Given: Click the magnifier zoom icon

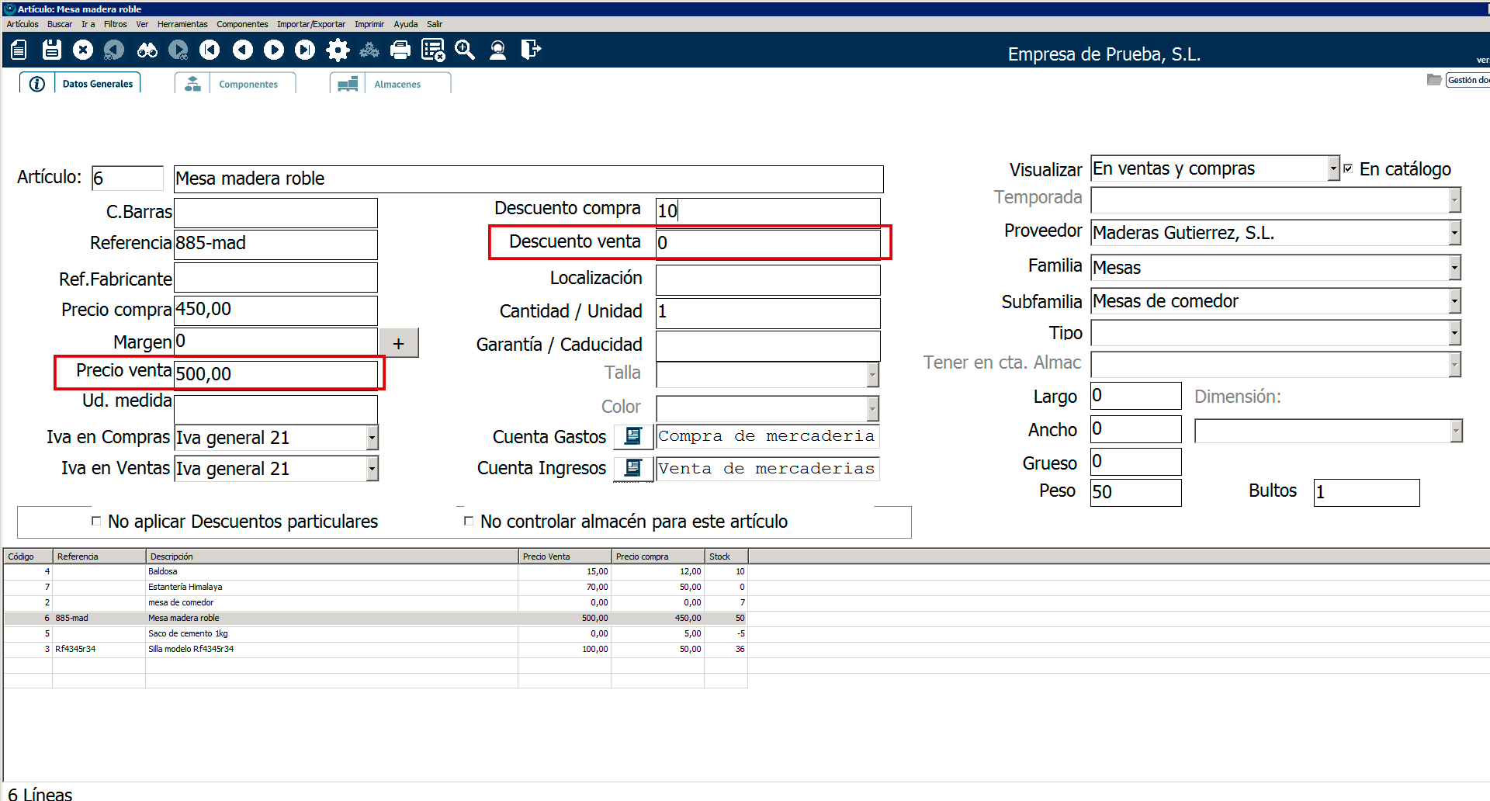Looking at the screenshot, I should click(465, 50).
